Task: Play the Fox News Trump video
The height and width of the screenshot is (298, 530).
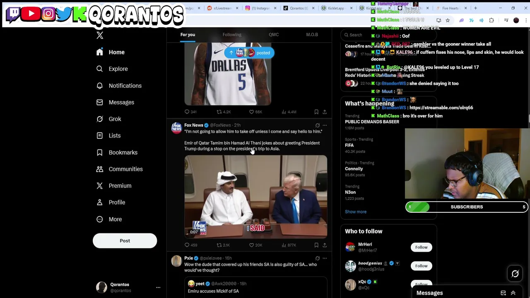Action: (x=255, y=197)
